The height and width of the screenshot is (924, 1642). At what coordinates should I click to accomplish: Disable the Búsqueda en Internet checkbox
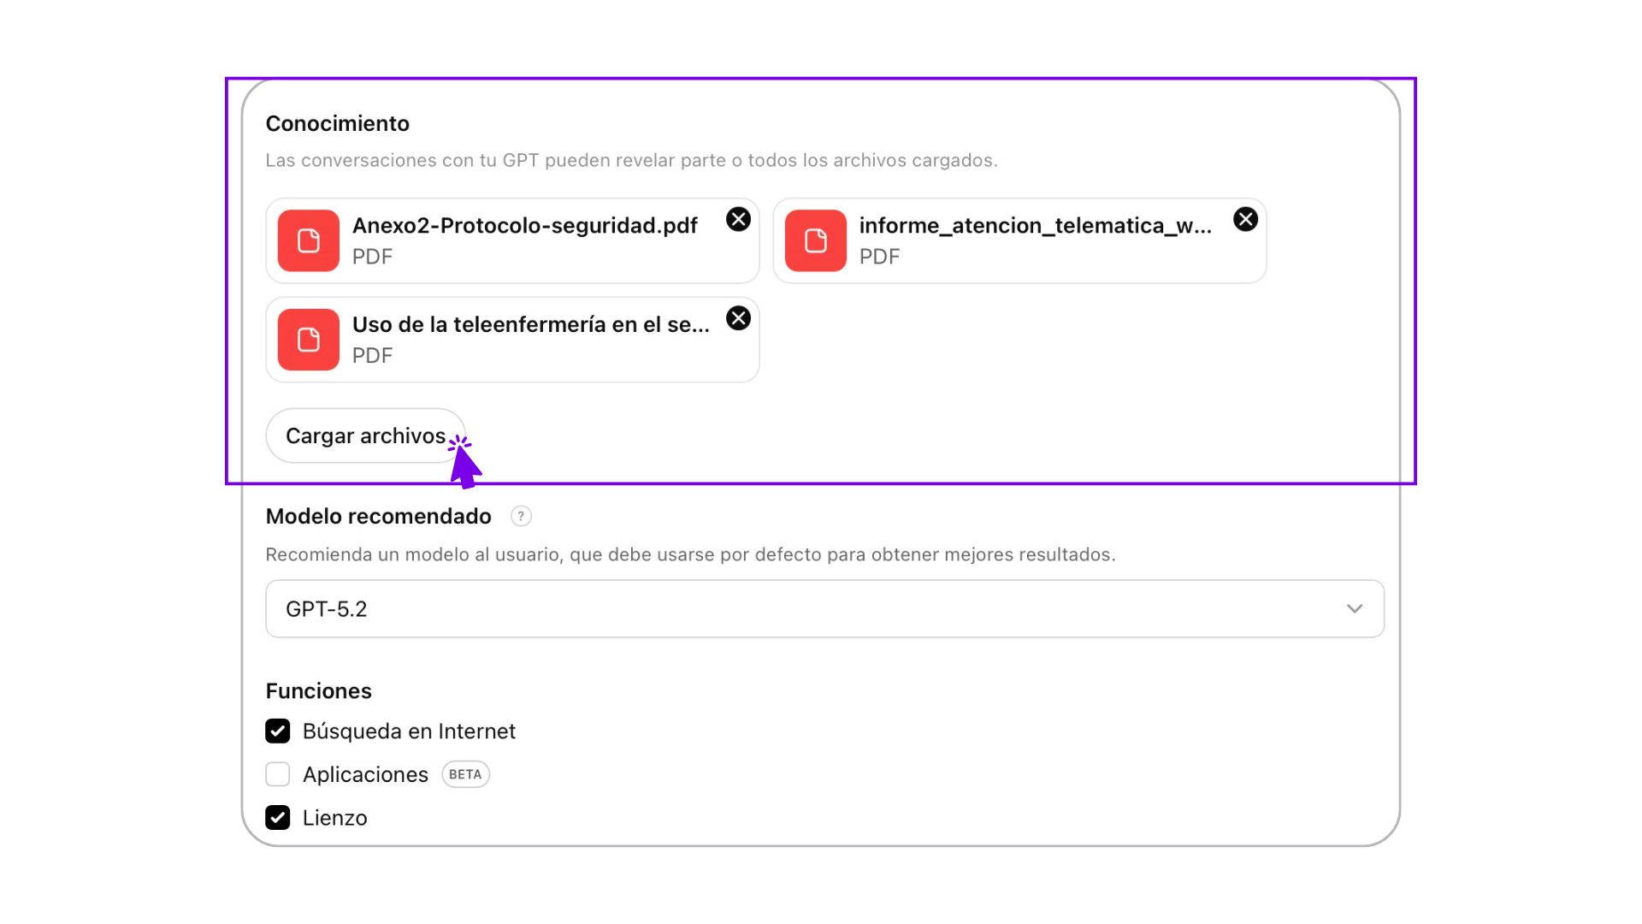pyautogui.click(x=278, y=731)
